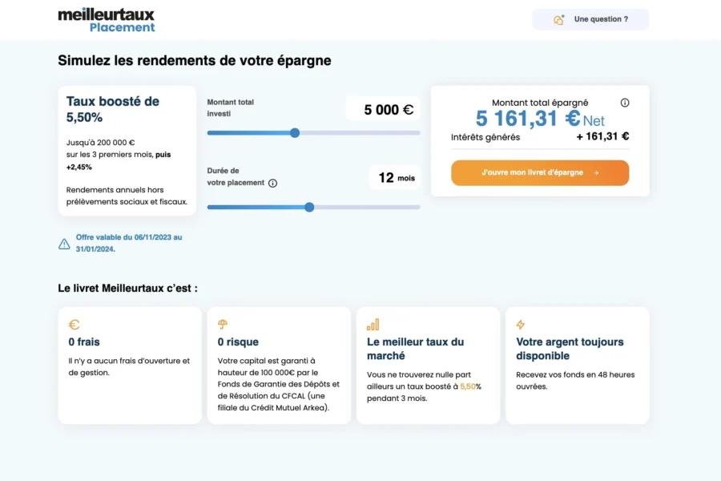The width and height of the screenshot is (721, 481).
Task: Click the '12 mois' duration input field
Action: pyautogui.click(x=395, y=177)
